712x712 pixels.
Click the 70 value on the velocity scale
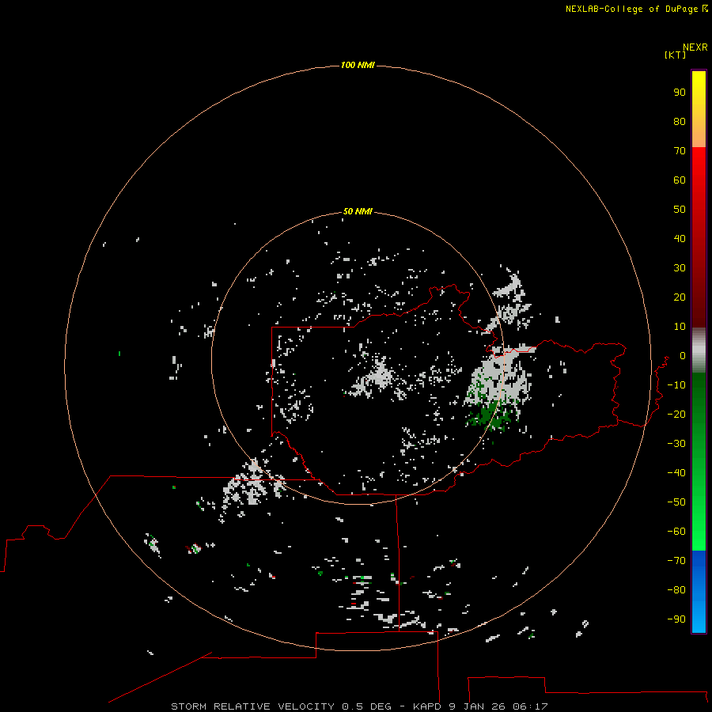coord(680,151)
